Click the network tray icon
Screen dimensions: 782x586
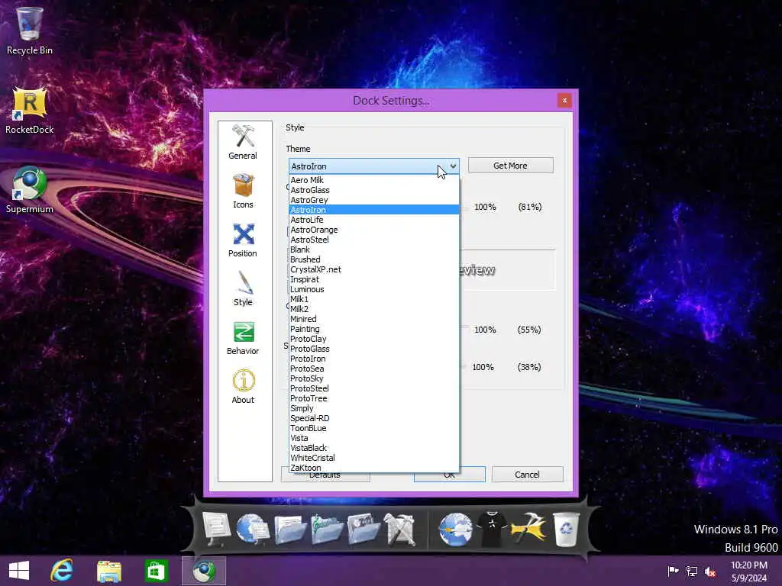[x=692, y=571]
